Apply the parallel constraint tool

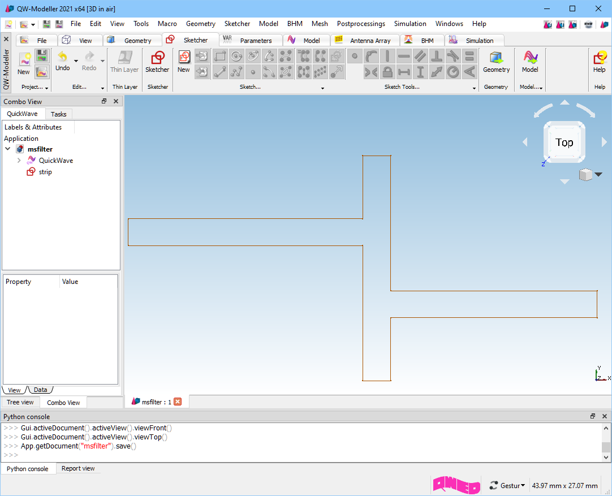[420, 56]
